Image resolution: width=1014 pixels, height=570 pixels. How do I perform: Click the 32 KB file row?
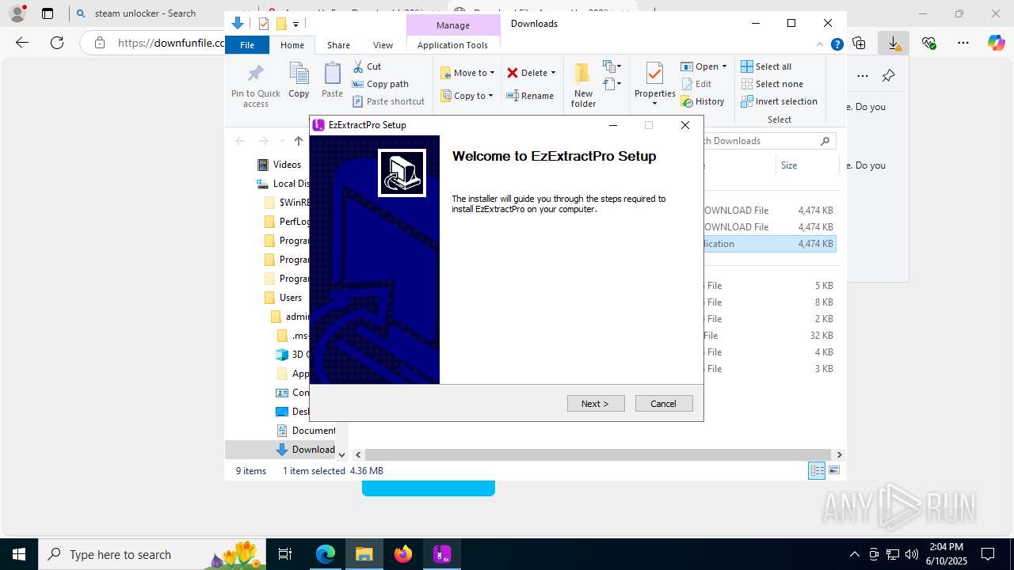(x=769, y=336)
